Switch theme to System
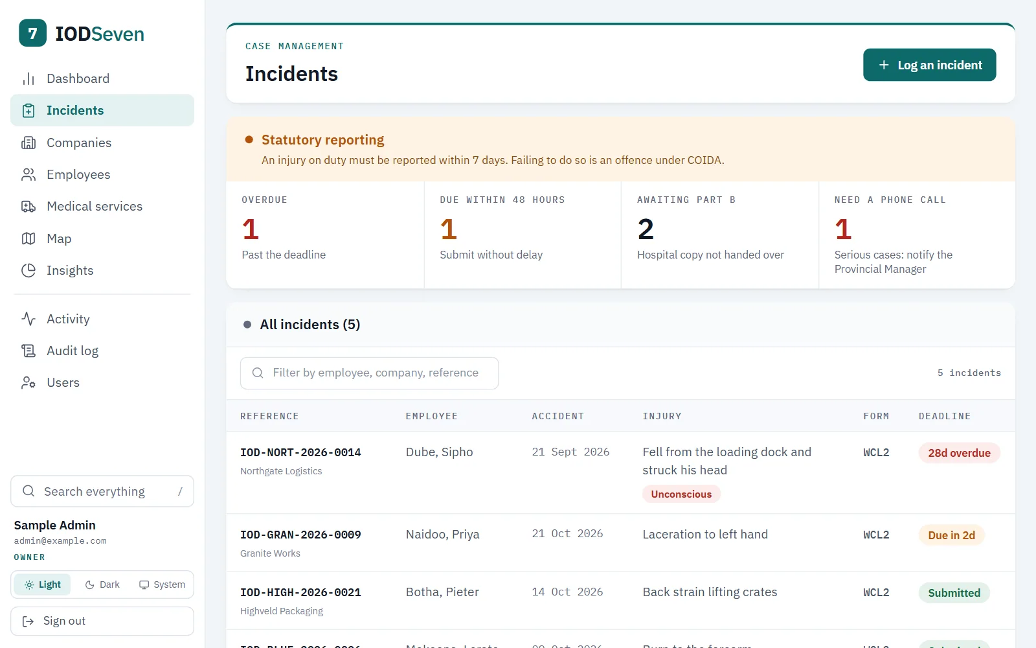1036x648 pixels. click(162, 584)
